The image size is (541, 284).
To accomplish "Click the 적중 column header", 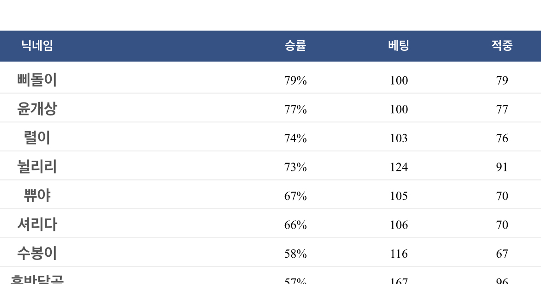I will 502,46.
